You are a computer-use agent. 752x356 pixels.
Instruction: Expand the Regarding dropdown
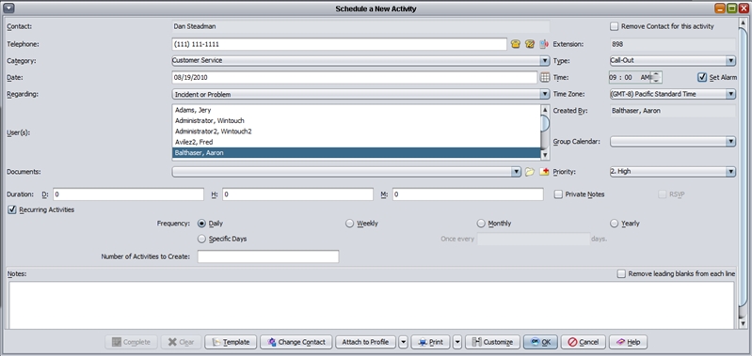544,94
